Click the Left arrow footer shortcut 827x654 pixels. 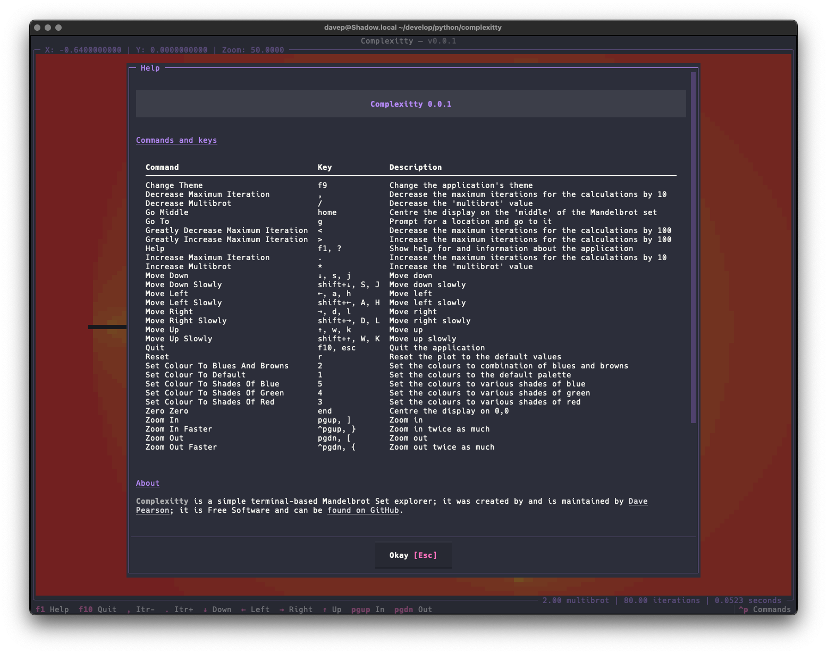click(255, 609)
